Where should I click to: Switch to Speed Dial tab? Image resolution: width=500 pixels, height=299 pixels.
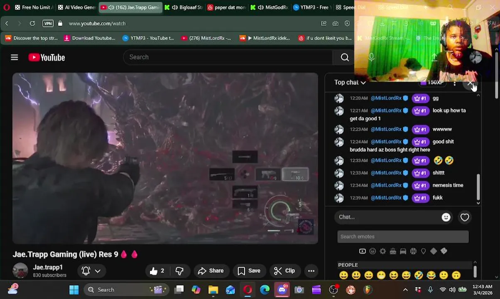pyautogui.click(x=351, y=7)
